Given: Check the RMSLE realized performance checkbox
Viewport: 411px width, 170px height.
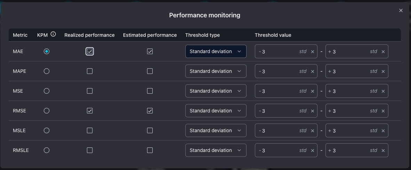Looking at the screenshot, I should [x=90, y=150].
